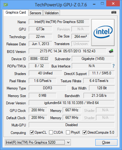
Task: Click the Default Clock field 200 MHz
Action: click(38, 118)
